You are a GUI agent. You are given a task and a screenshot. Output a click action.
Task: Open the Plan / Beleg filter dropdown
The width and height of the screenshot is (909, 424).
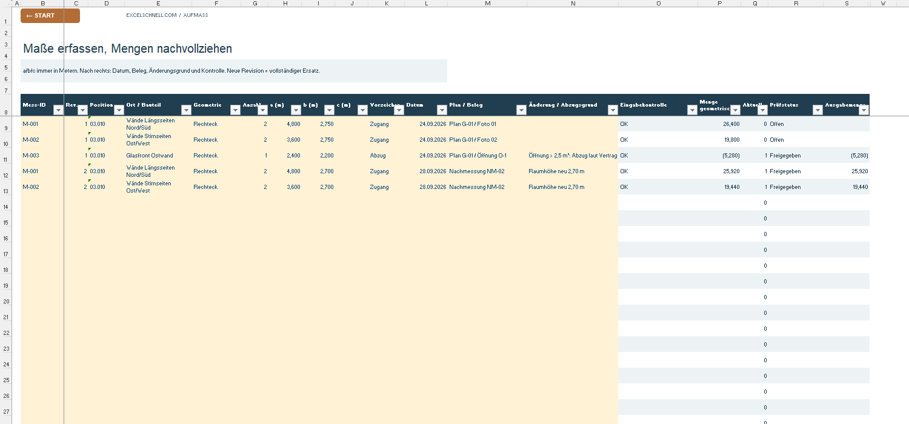coord(521,110)
